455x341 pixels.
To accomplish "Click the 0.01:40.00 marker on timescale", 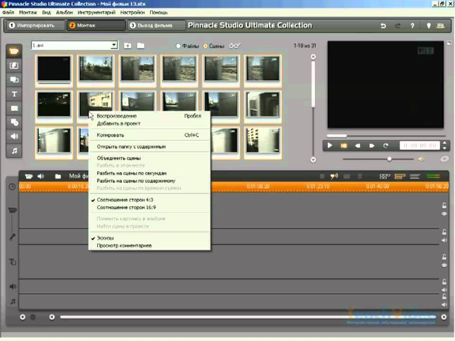I will point(377,187).
